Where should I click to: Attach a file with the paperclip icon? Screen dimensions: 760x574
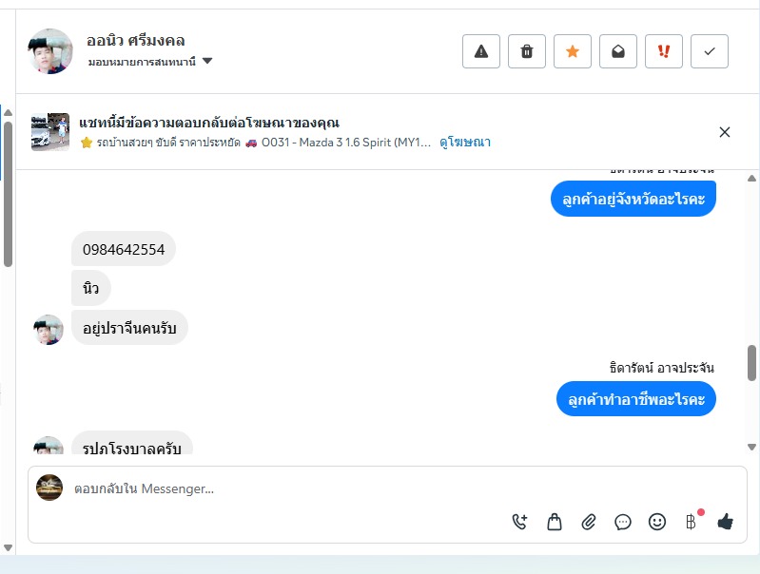[x=589, y=522]
